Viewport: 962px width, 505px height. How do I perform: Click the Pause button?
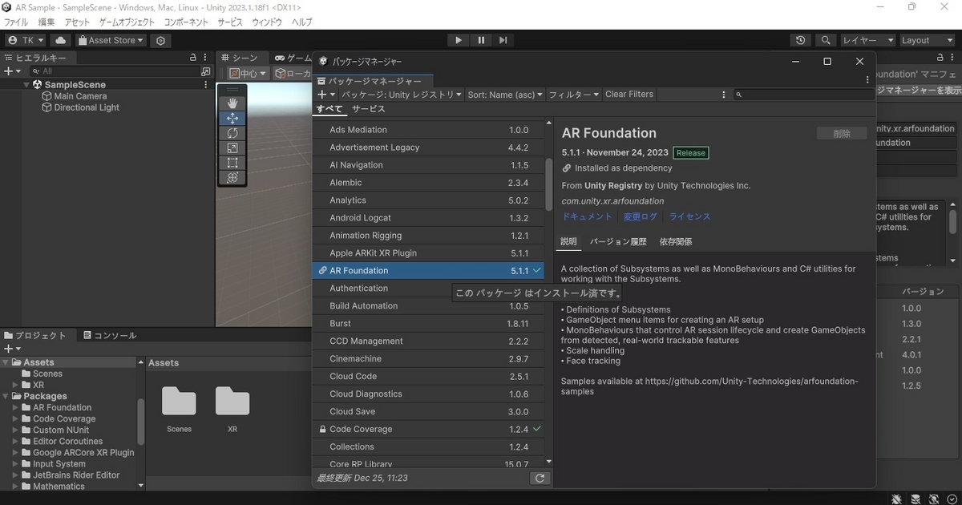pos(481,40)
